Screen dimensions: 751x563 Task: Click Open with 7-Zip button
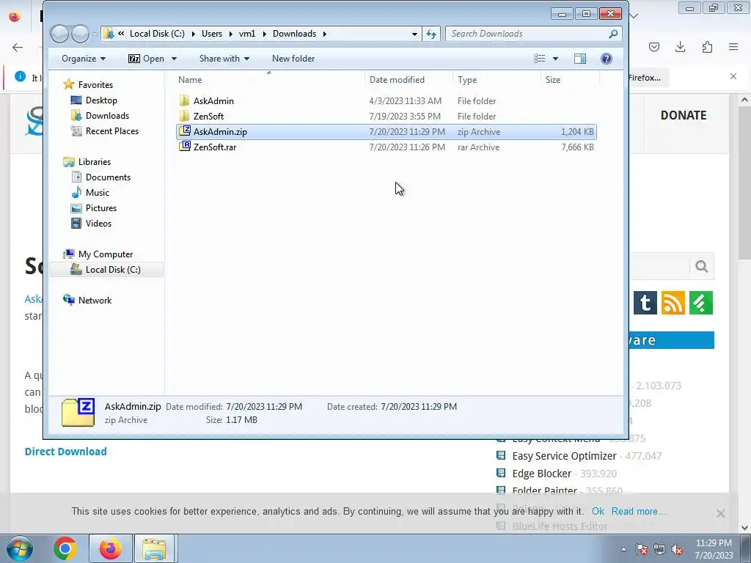point(146,59)
